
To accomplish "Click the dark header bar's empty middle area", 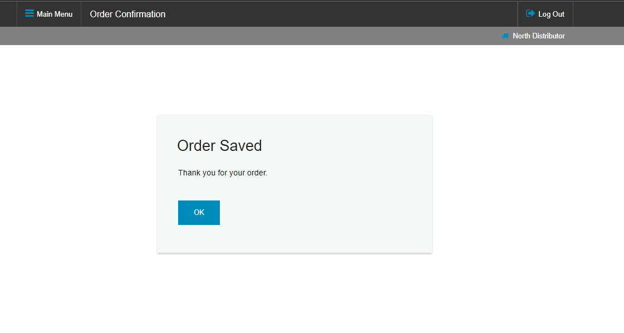I will point(338,14).
